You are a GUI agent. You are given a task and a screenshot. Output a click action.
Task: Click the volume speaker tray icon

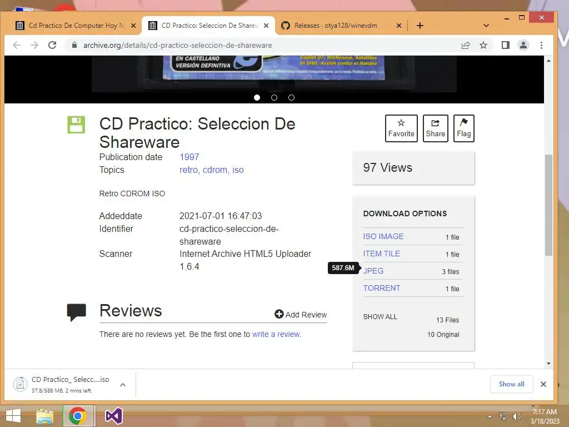(x=516, y=416)
